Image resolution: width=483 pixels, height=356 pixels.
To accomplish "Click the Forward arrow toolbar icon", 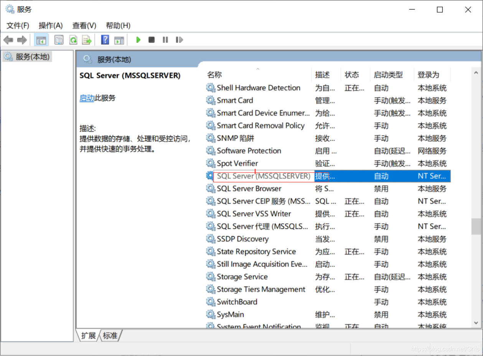I will pos(22,40).
